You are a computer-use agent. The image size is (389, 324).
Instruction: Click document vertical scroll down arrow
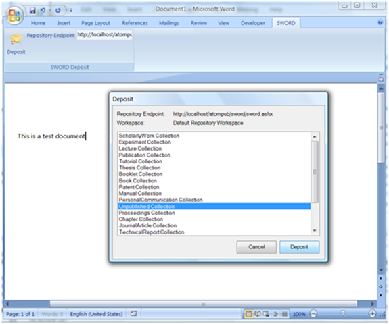tap(381, 270)
